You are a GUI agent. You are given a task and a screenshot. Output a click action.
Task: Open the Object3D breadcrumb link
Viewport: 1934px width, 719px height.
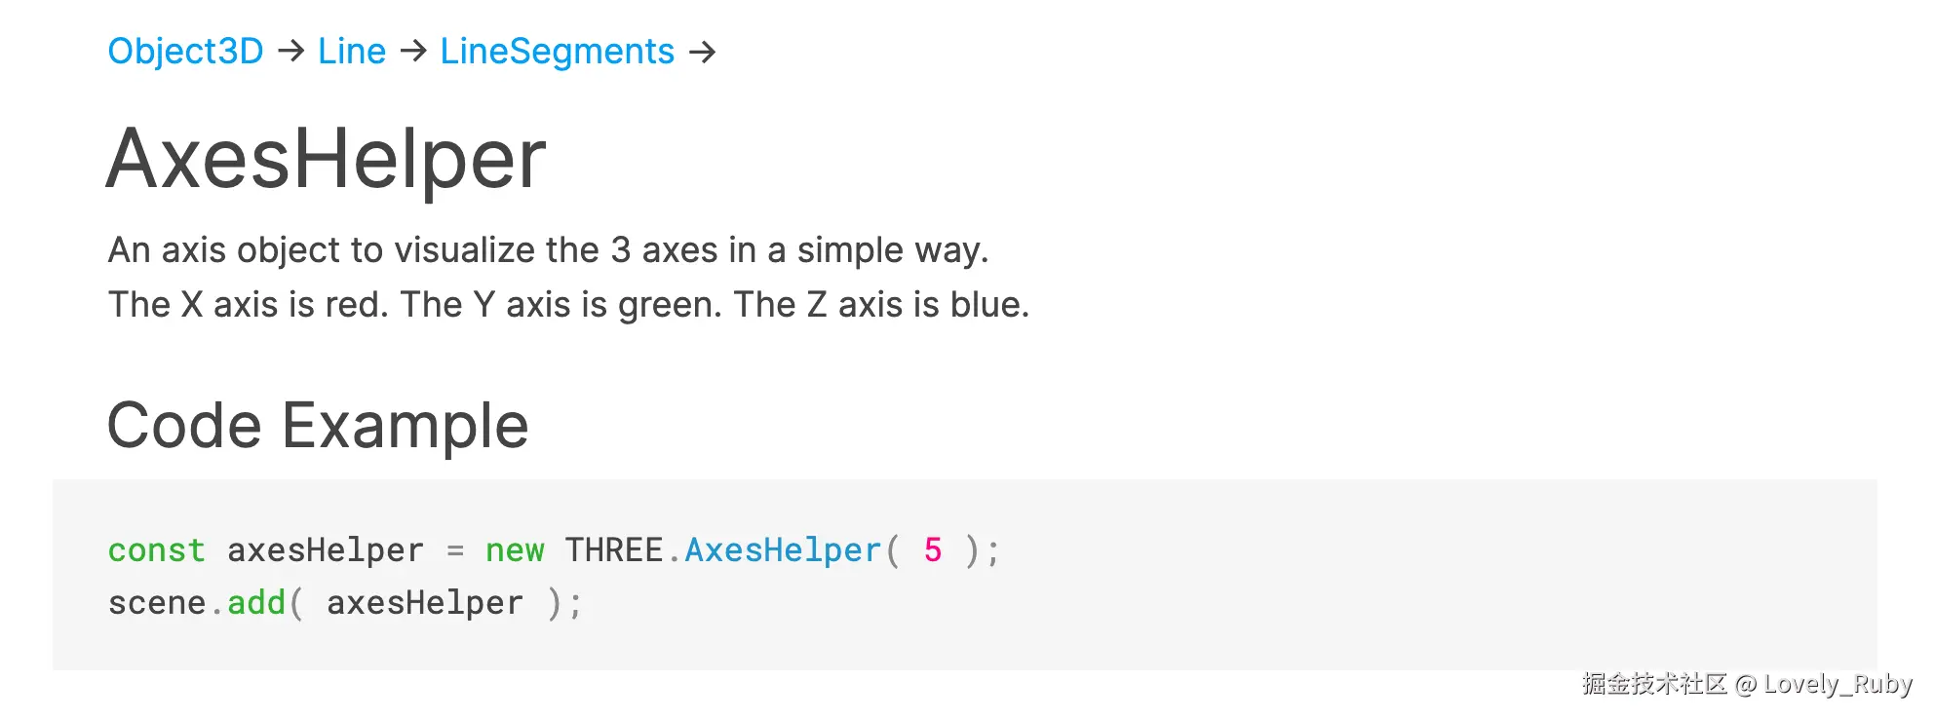point(185,51)
